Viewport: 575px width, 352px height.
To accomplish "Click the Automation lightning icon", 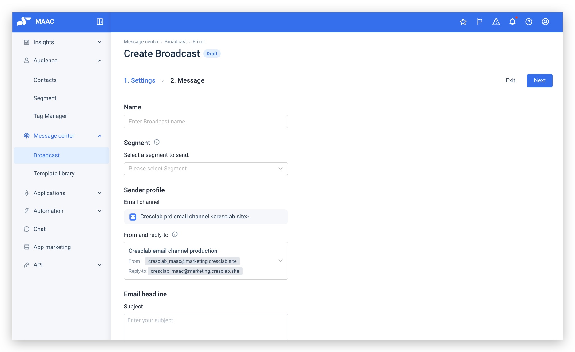I will pos(27,211).
